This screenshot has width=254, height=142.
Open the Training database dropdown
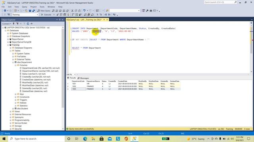[x=37, y=15]
